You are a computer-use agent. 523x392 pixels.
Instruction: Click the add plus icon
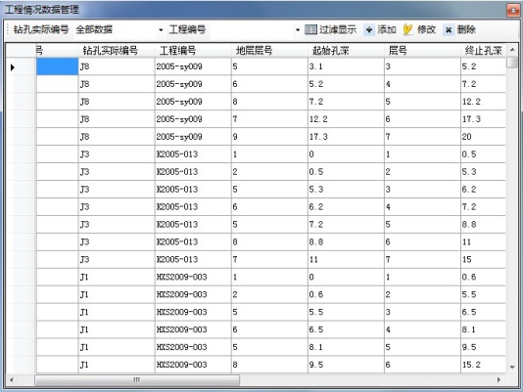(x=369, y=30)
